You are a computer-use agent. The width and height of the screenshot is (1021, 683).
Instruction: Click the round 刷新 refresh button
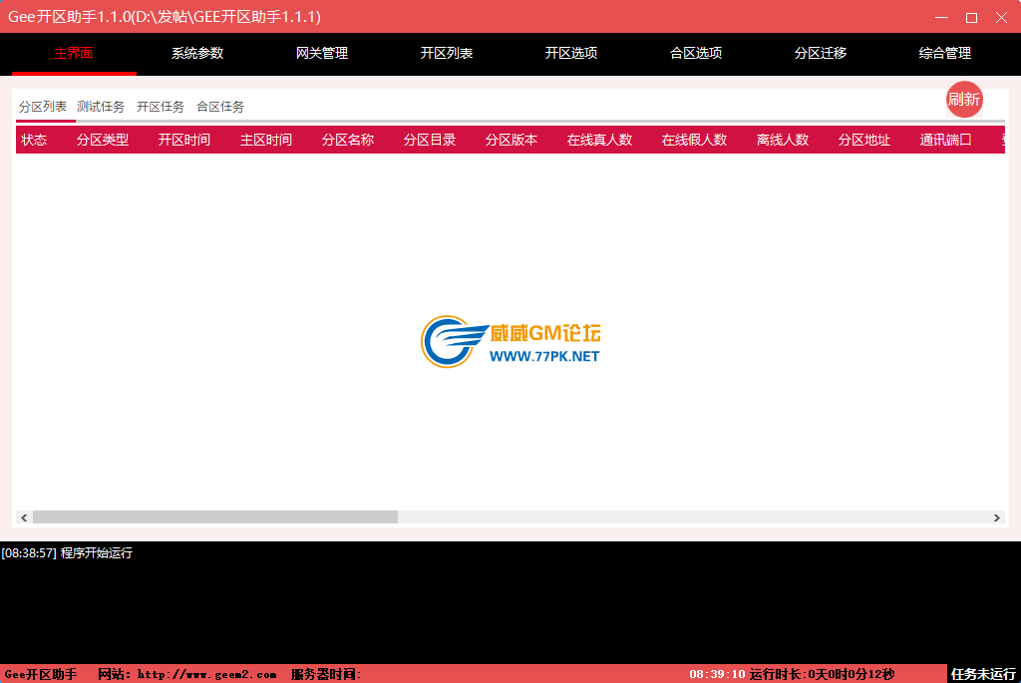964,100
